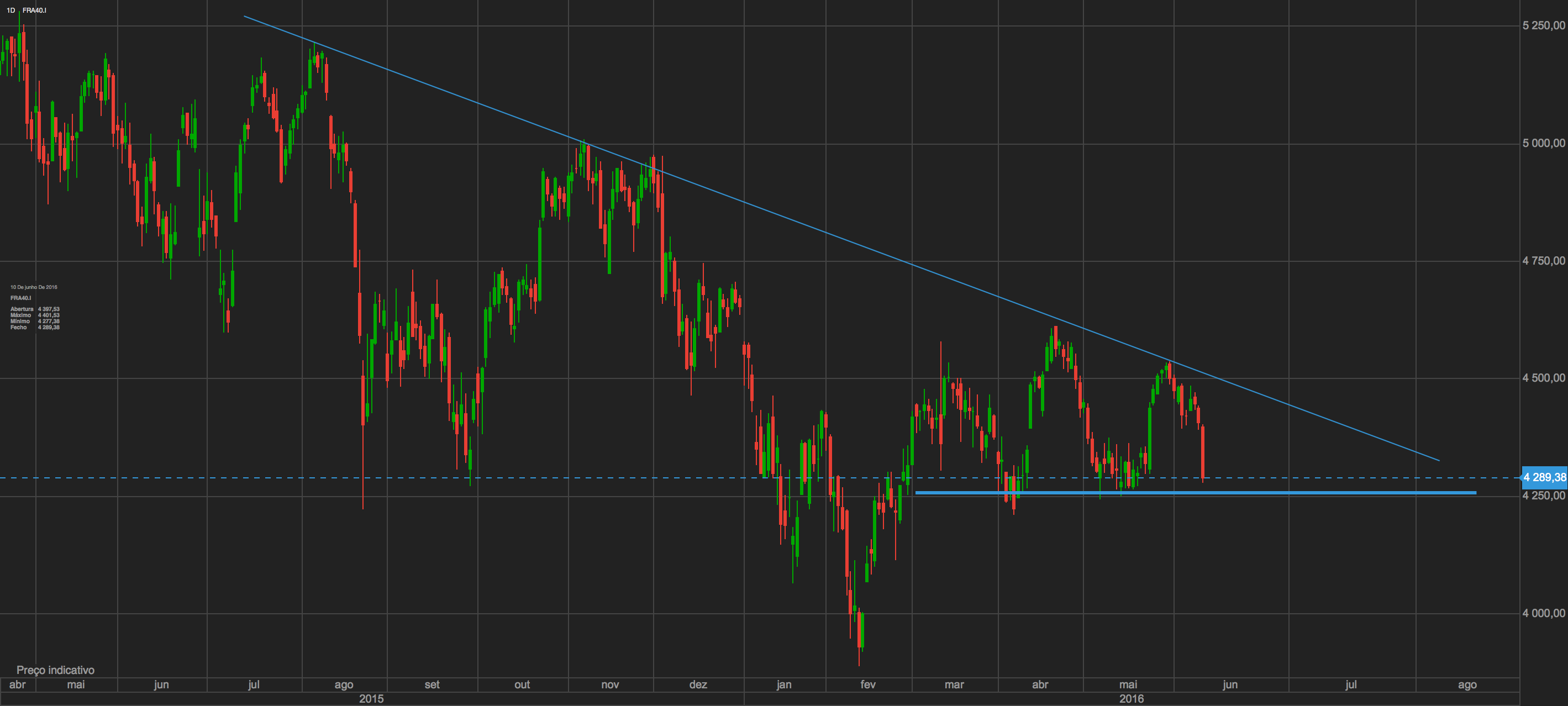The height and width of the screenshot is (706, 1568).
Task: Click the 1D timeframe label
Action: [x=10, y=10]
